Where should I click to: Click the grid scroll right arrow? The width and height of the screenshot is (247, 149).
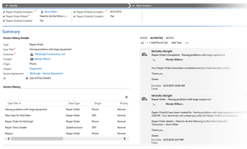[124, 139]
